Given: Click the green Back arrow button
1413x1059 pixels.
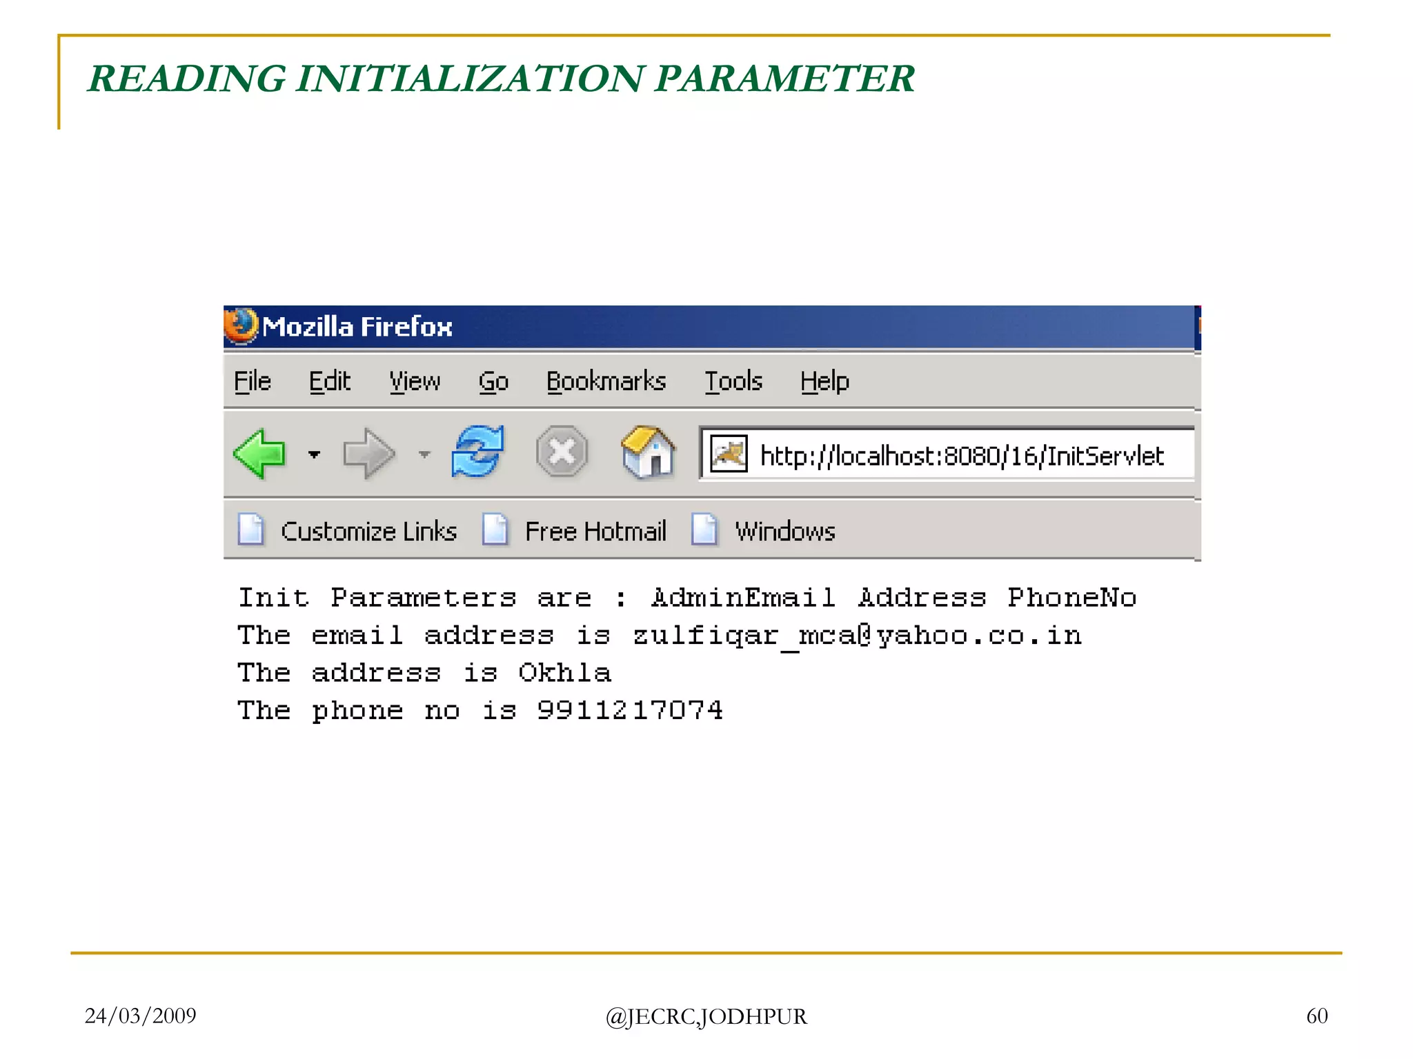Looking at the screenshot, I should (x=259, y=454).
